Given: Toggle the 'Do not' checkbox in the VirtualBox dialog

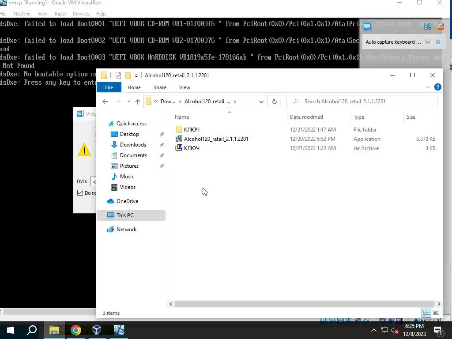Looking at the screenshot, I should (80, 192).
